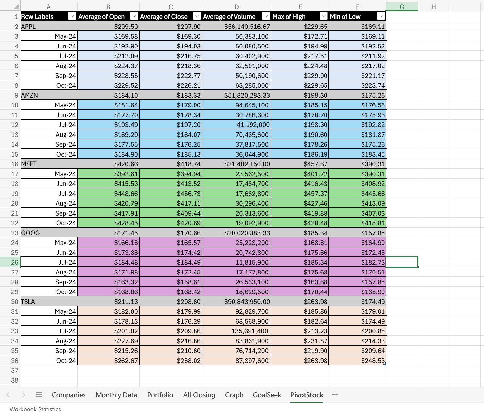Click the filter icon on Average of Close

pos(197,16)
